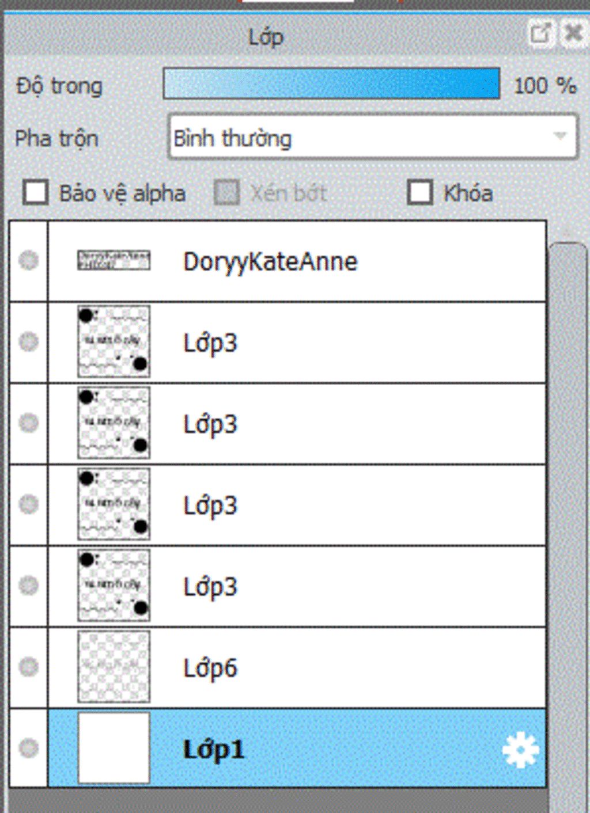Toggle visibility of DoryyKateAnne layer

28,261
